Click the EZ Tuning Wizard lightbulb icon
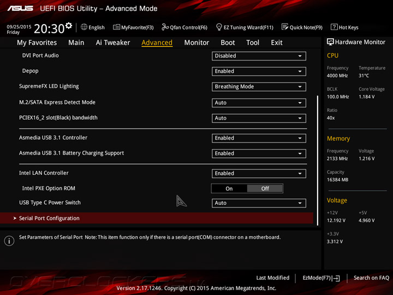 click(219, 27)
